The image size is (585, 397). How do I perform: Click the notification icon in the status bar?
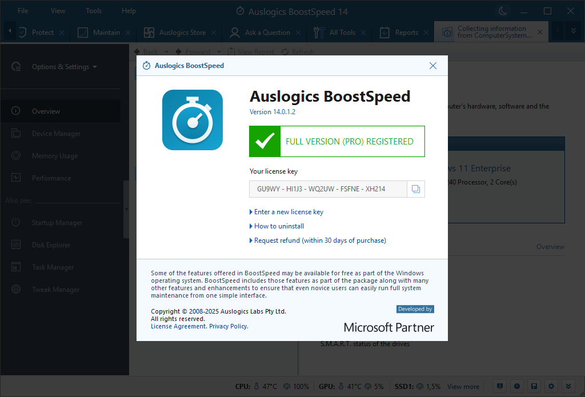499,386
